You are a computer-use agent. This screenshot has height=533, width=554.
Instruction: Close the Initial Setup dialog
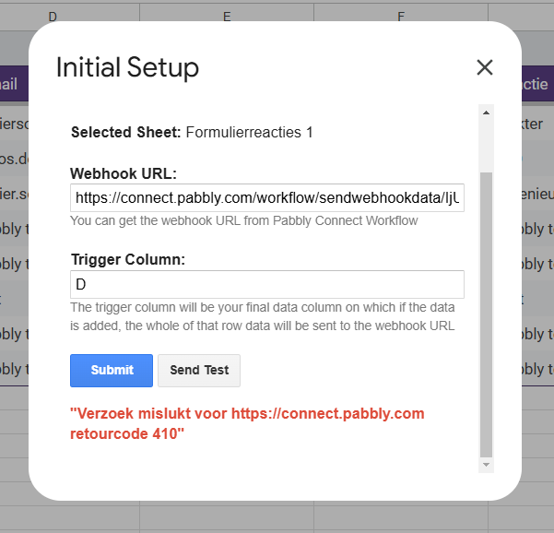(484, 67)
